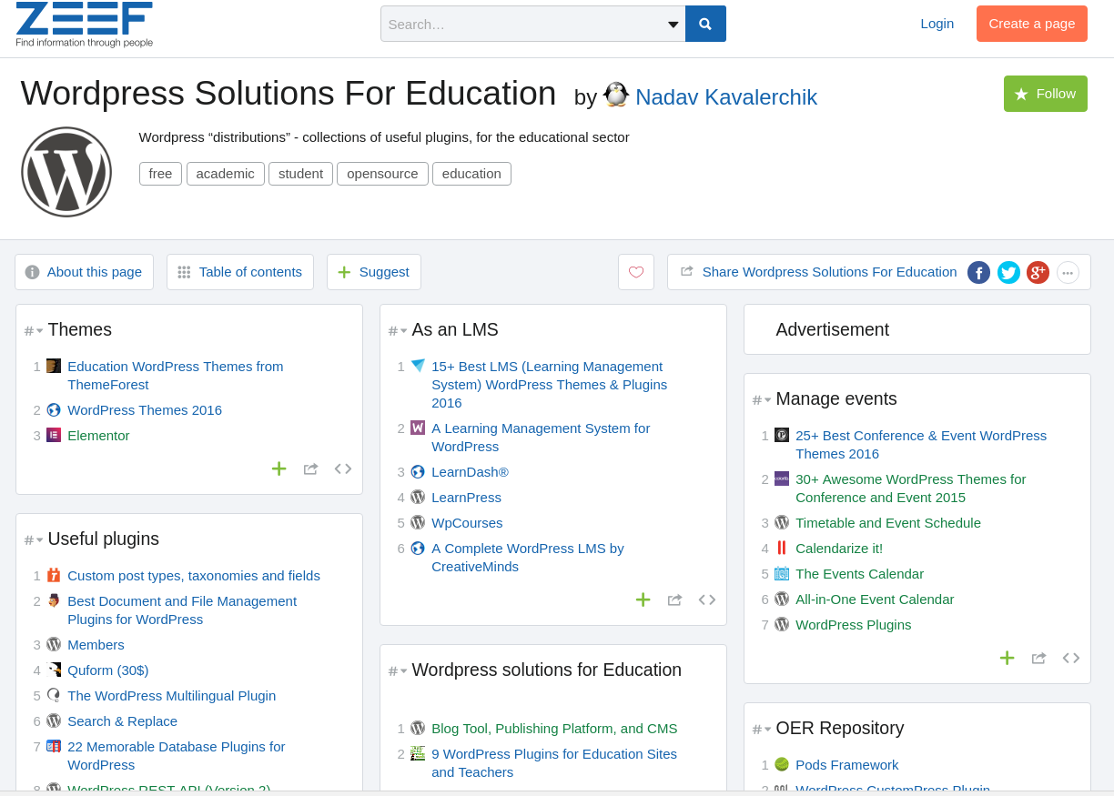
Task: Open All-in-One Event Calendar link
Action: [875, 600]
